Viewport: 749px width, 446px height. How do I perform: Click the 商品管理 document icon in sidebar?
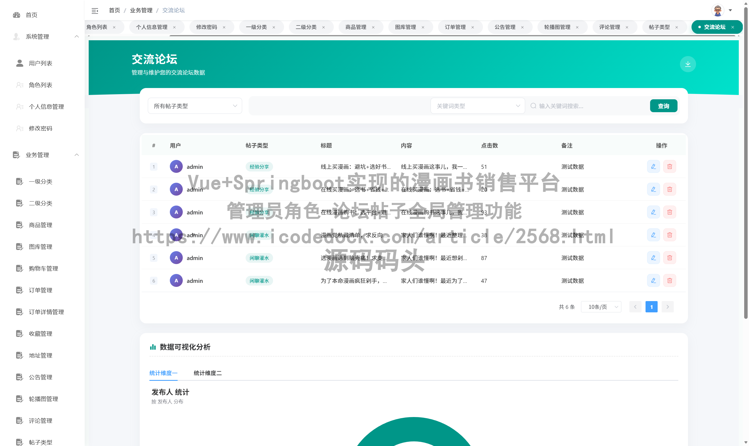[19, 225]
